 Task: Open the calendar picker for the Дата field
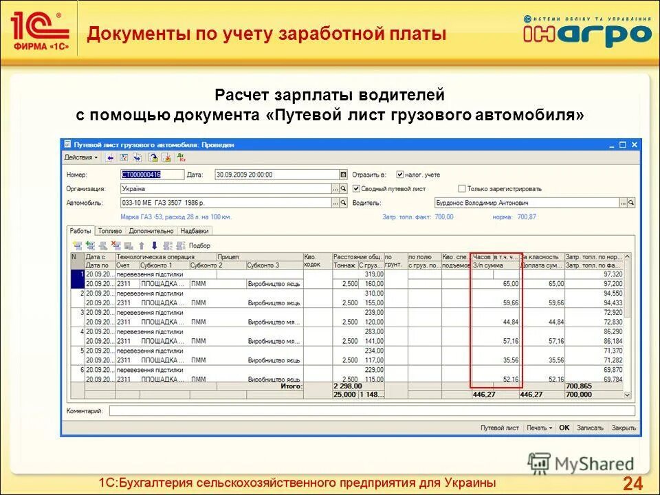coord(344,175)
